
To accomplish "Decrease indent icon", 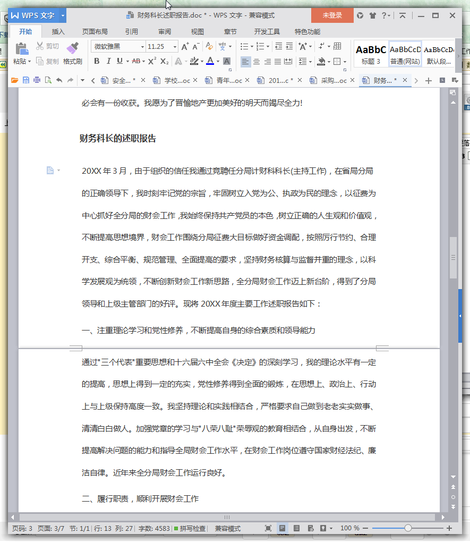I will [x=278, y=46].
